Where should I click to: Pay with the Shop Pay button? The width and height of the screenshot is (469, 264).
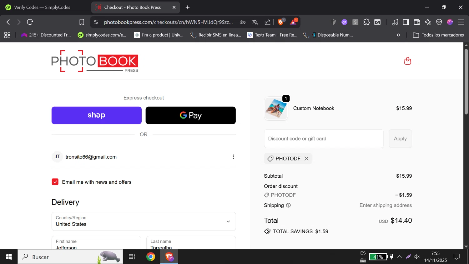tap(96, 115)
